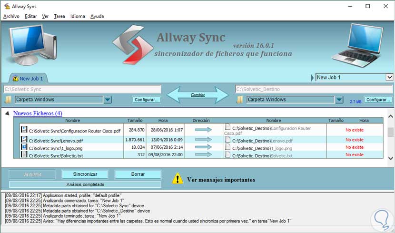Screen dimensions: 395x233
Task: Click the Borrar button
Action: click(138, 174)
